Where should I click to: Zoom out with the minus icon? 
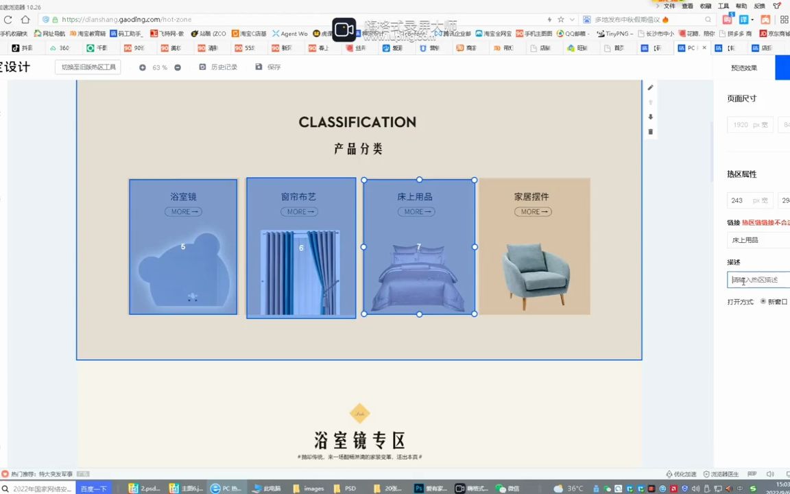click(x=178, y=67)
